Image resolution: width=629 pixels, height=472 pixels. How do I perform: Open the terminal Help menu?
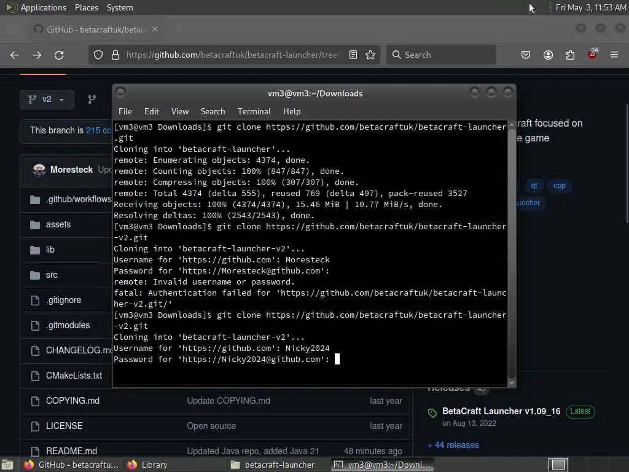pyautogui.click(x=292, y=112)
